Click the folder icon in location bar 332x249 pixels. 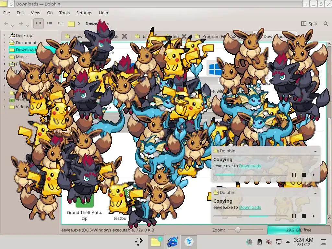point(71,24)
